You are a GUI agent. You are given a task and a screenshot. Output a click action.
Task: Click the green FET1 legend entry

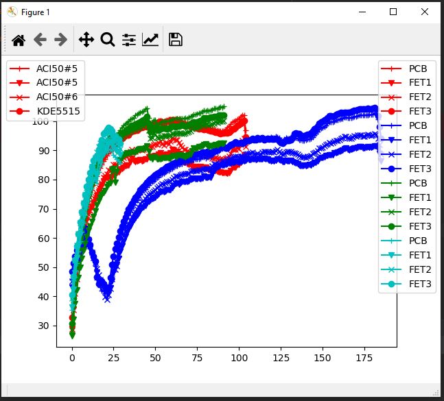coord(406,197)
